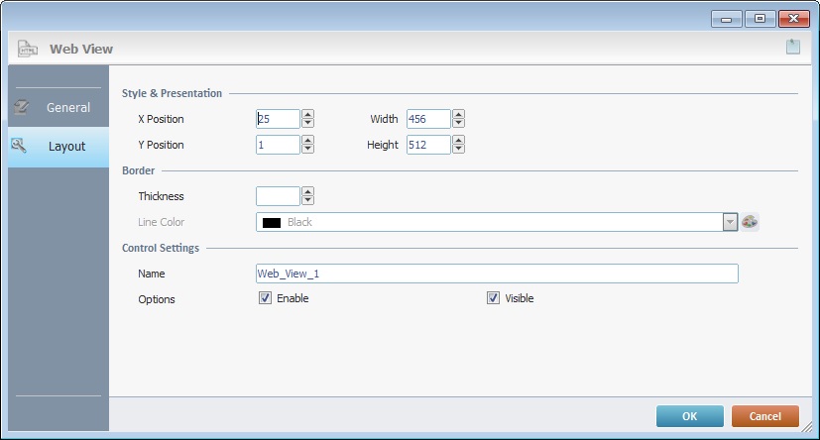Expand the Line Color dropdown arrow

731,222
